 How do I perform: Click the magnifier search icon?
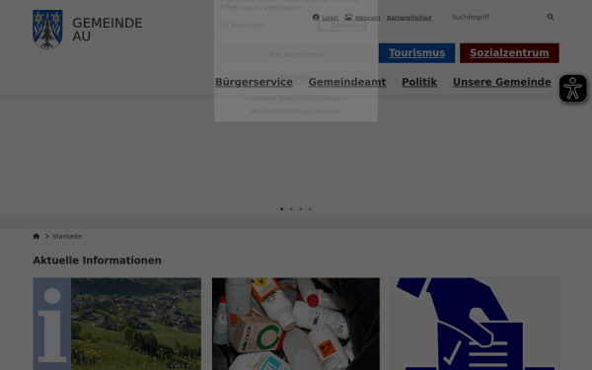551,17
